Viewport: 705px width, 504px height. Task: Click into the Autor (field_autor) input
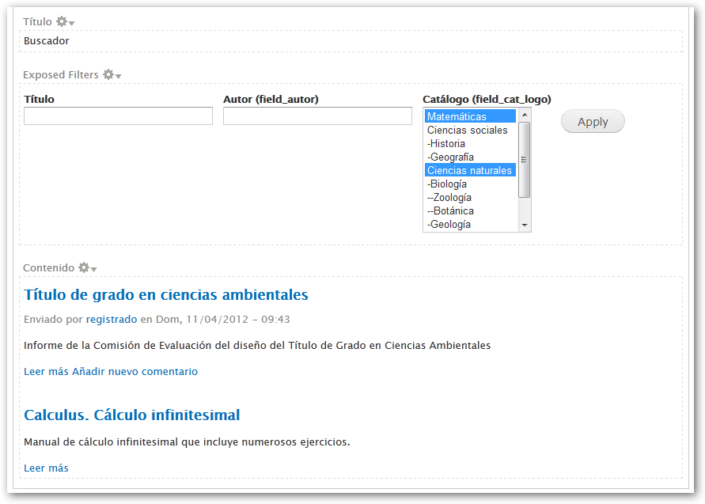pos(317,116)
